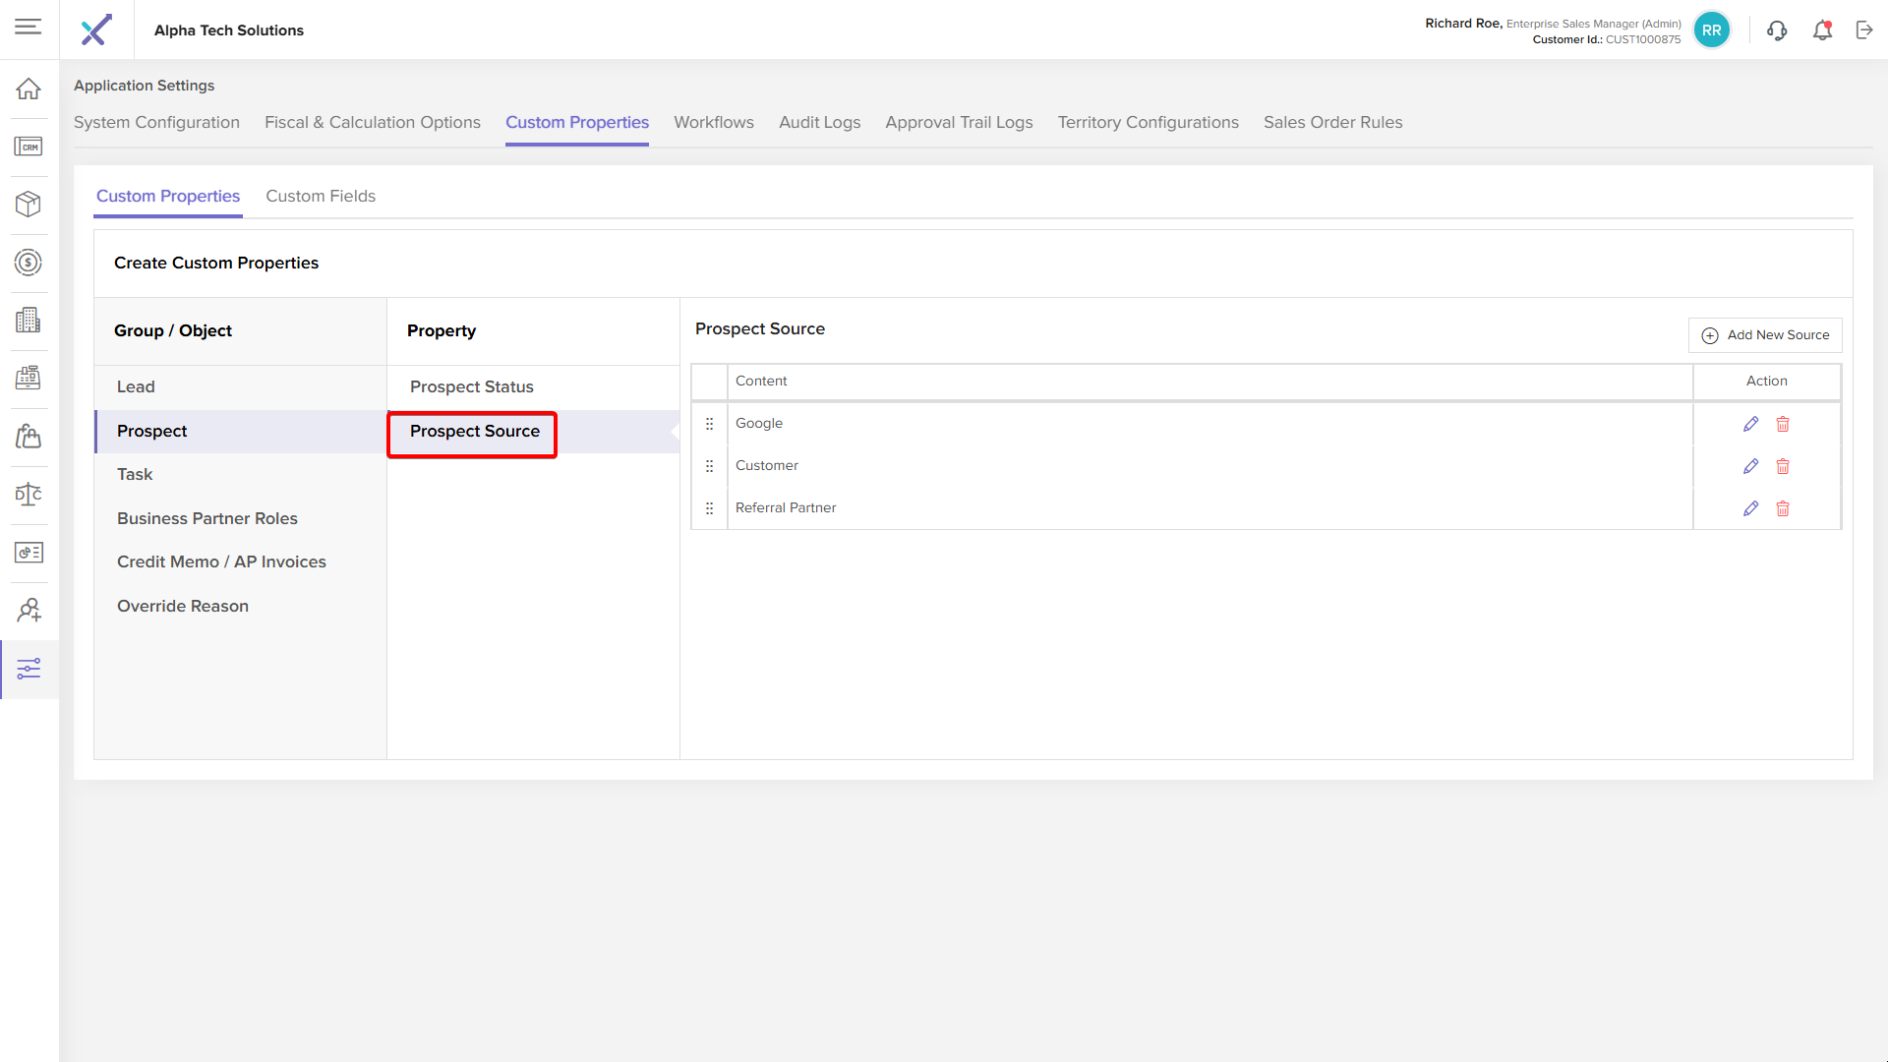Select Lead in Group / Object list

(136, 387)
